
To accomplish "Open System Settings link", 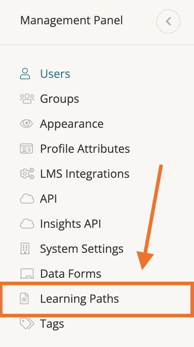I will pos(82,249).
